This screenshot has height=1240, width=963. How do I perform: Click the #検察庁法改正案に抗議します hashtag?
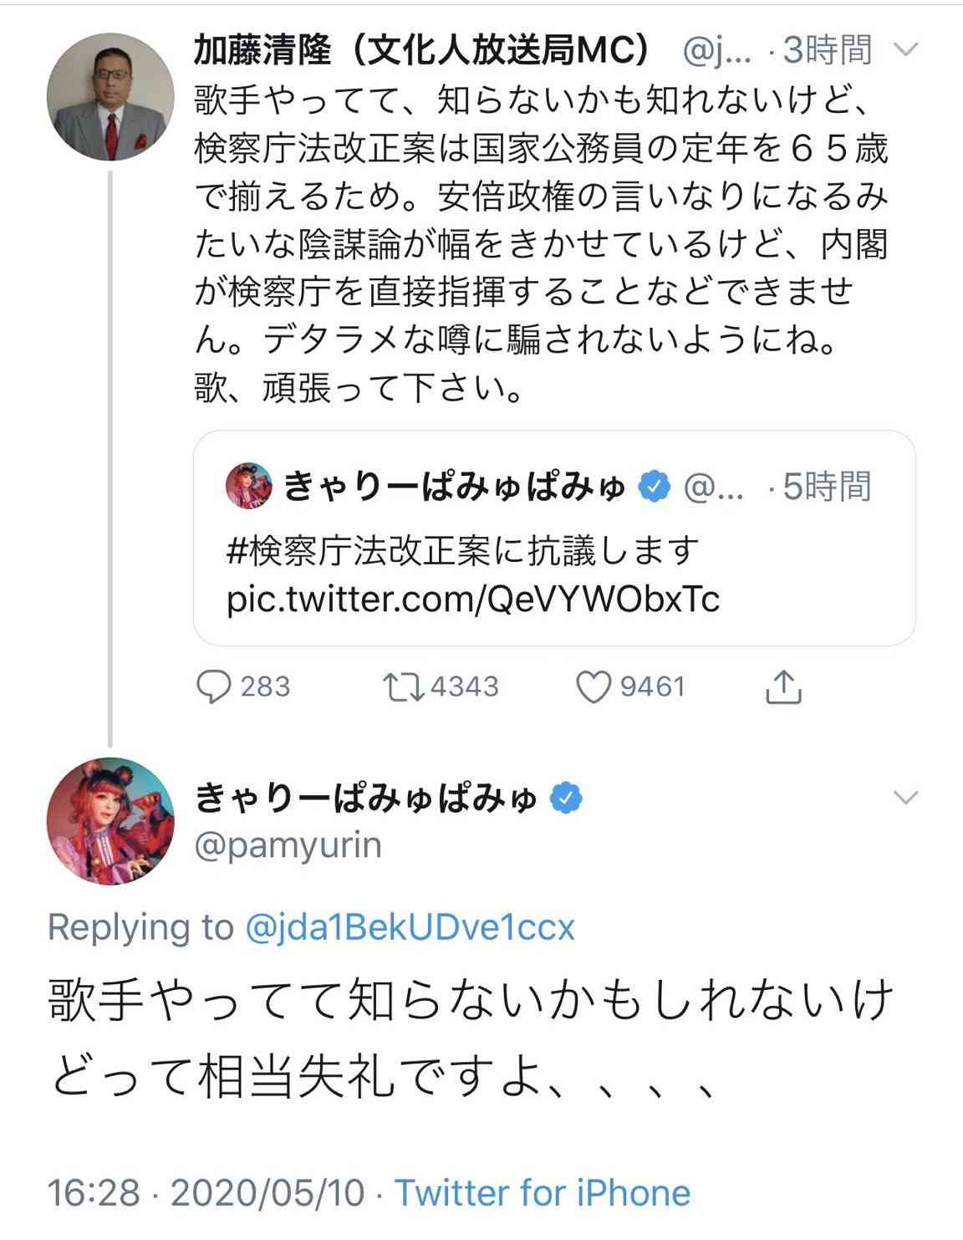click(461, 550)
